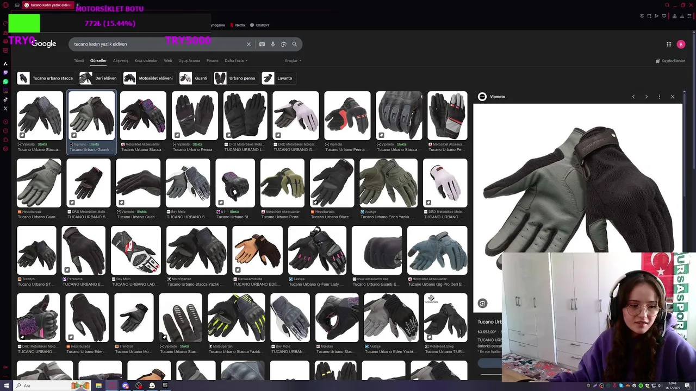Expand the Daha fazla dropdown
Image resolution: width=696 pixels, height=391 pixels.
point(236,61)
